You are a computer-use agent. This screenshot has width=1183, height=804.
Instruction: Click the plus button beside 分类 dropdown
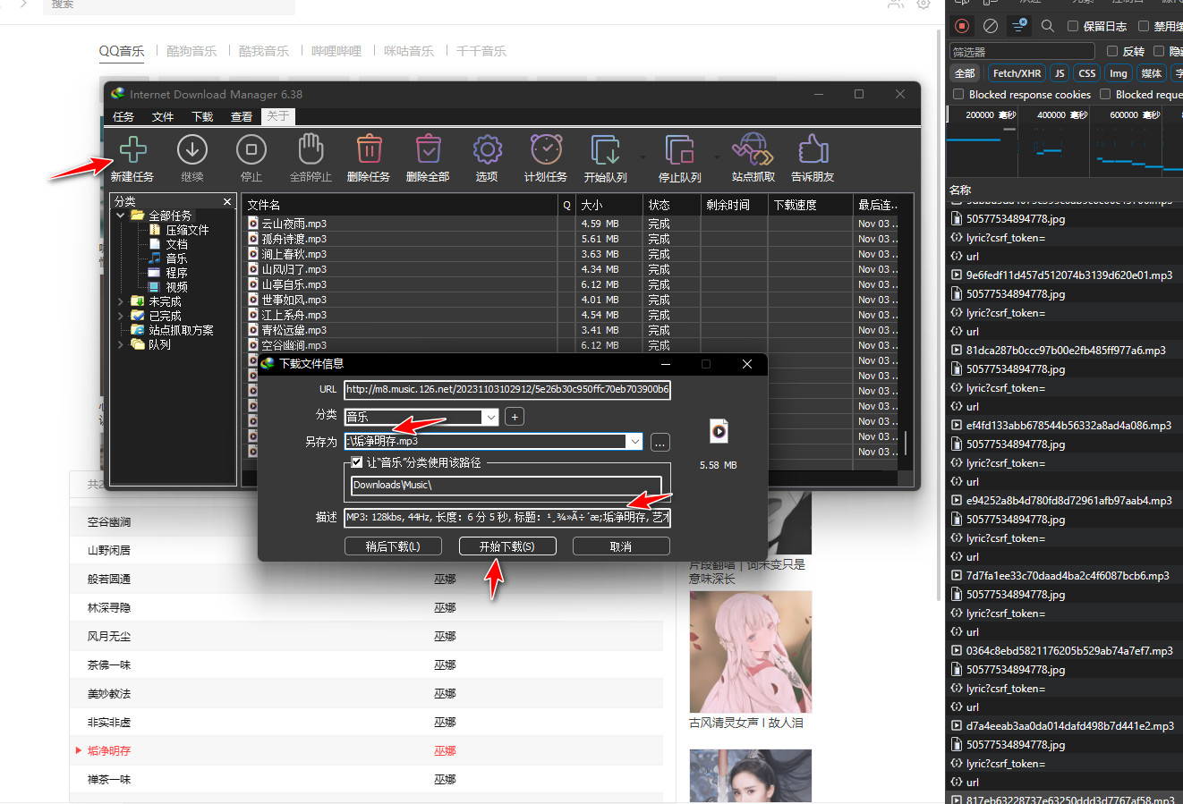click(x=514, y=417)
